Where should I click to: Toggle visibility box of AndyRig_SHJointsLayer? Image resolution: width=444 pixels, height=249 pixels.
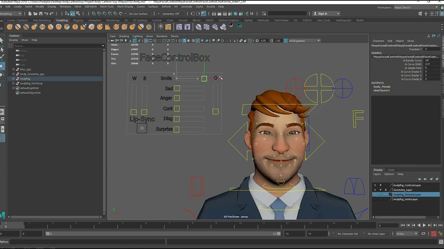(375, 195)
